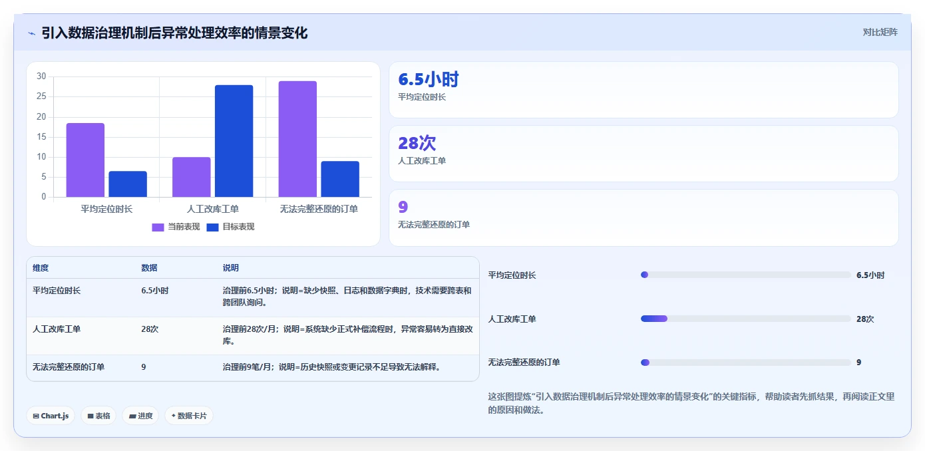Click the 平均定位时长 label beside the progress bar
Viewport: 925px width, 451px height.
coord(512,275)
